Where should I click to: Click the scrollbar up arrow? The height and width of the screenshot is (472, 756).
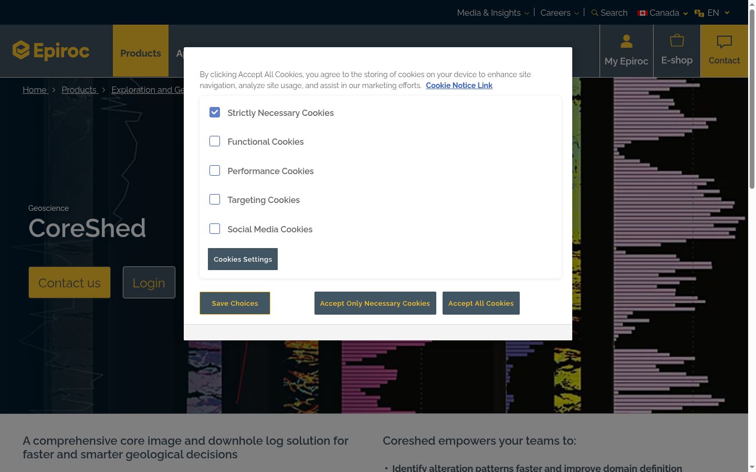click(752, 4)
